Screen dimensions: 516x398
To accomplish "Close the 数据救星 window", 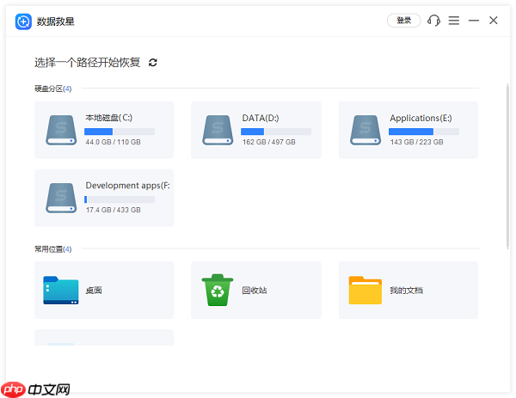I will coord(494,21).
